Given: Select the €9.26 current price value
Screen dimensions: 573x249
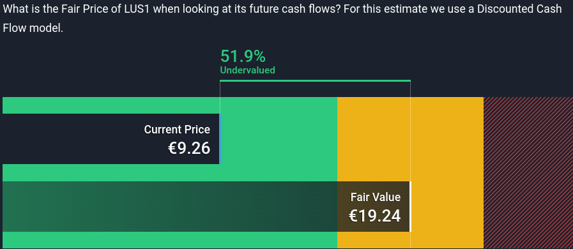Looking at the screenshot, I should click(189, 148).
